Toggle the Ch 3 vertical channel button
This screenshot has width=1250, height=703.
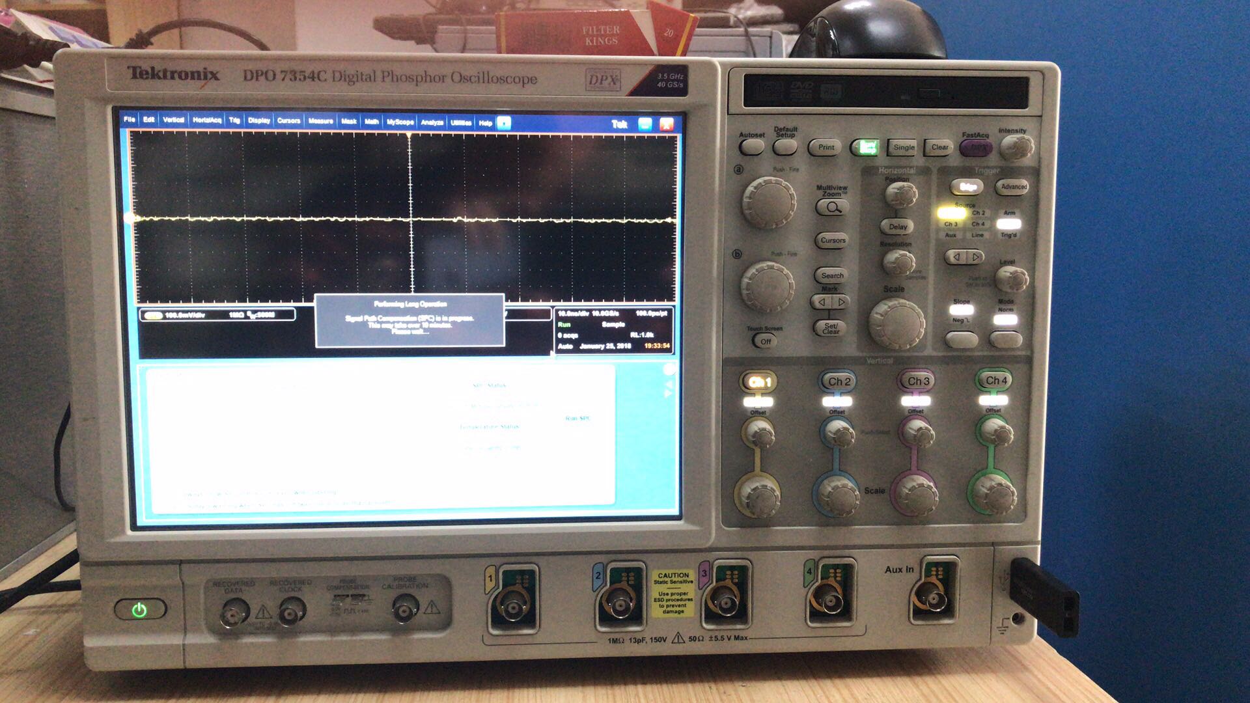pos(917,381)
